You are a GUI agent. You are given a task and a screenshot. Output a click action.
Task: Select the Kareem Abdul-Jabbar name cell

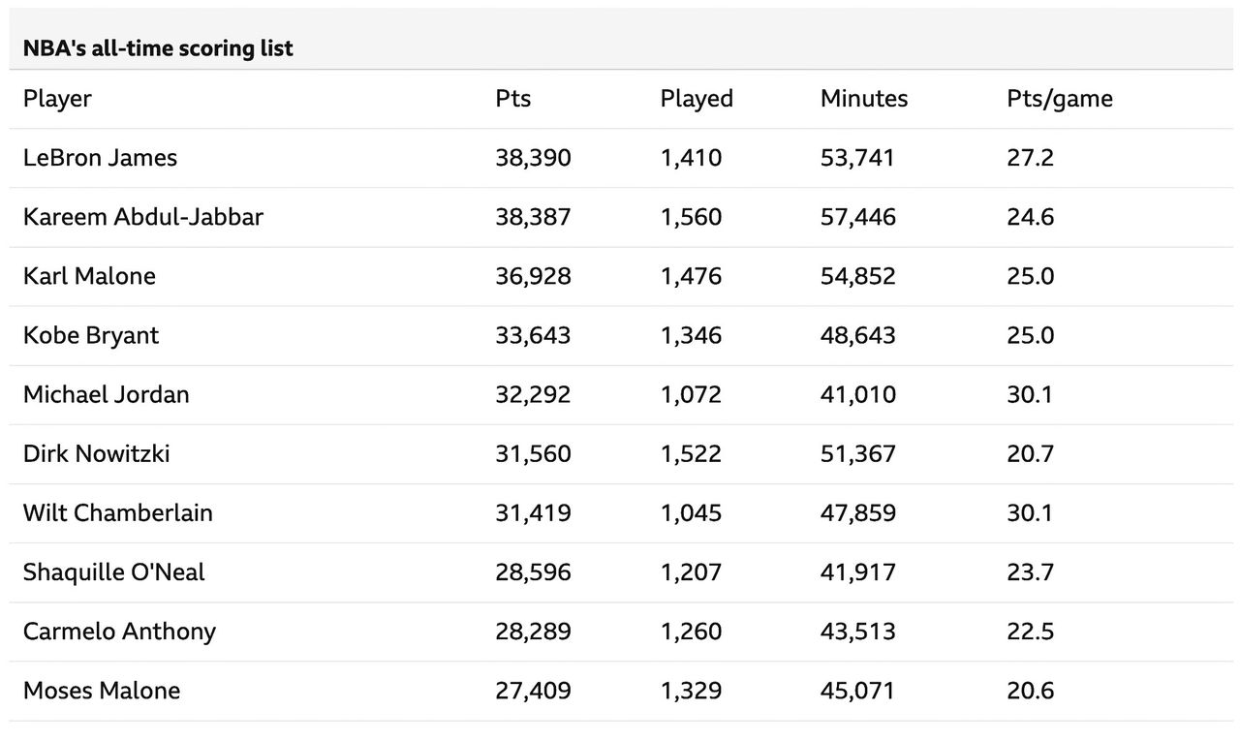coord(142,217)
